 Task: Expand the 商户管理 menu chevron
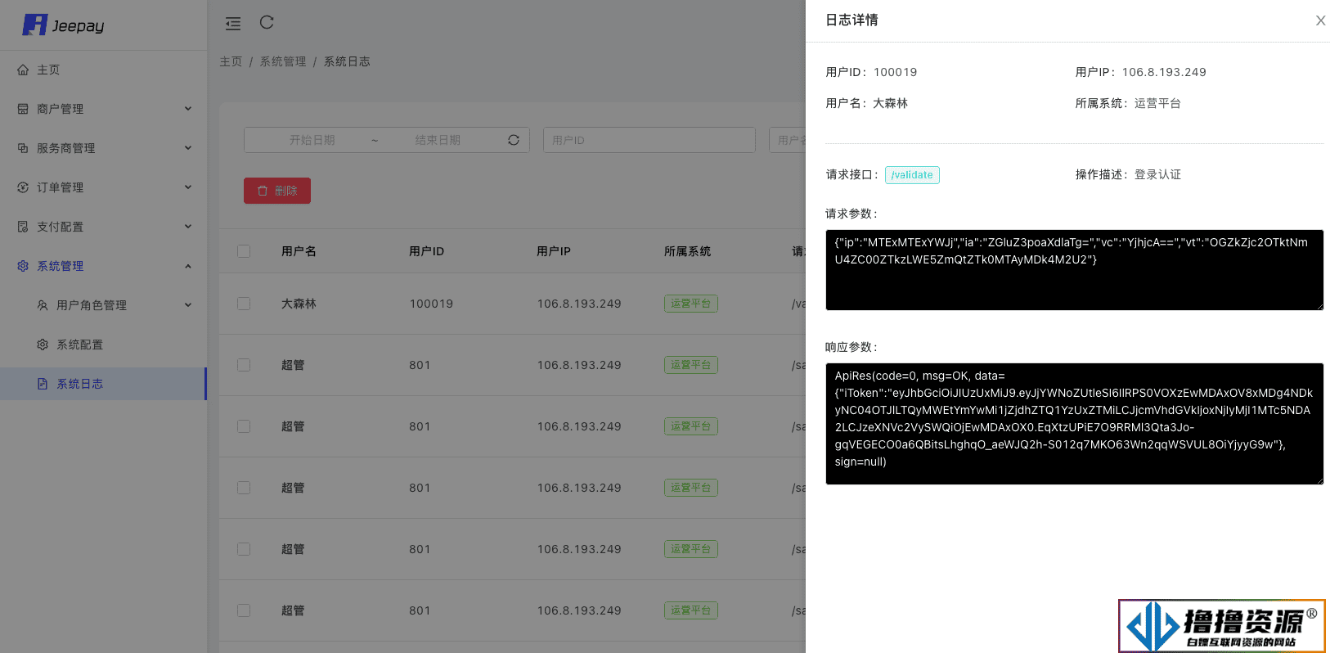pyautogui.click(x=188, y=109)
